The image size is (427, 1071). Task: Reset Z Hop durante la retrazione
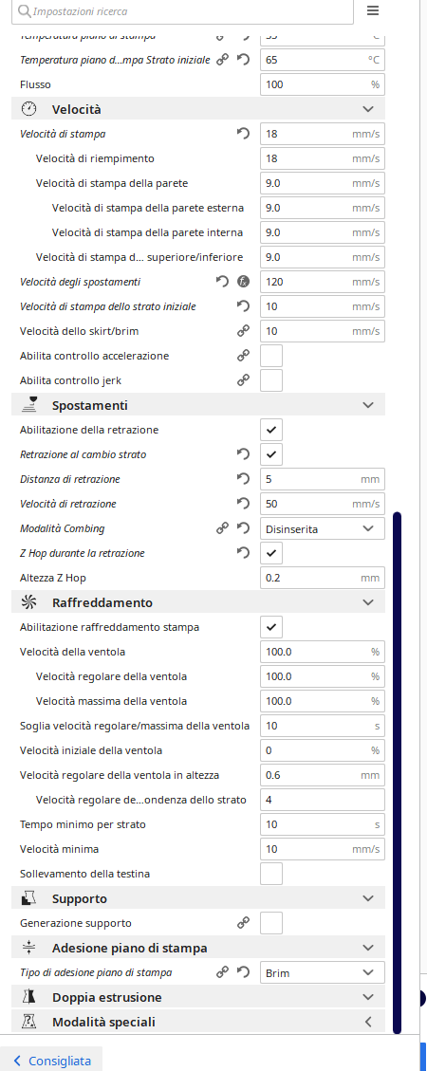(243, 553)
